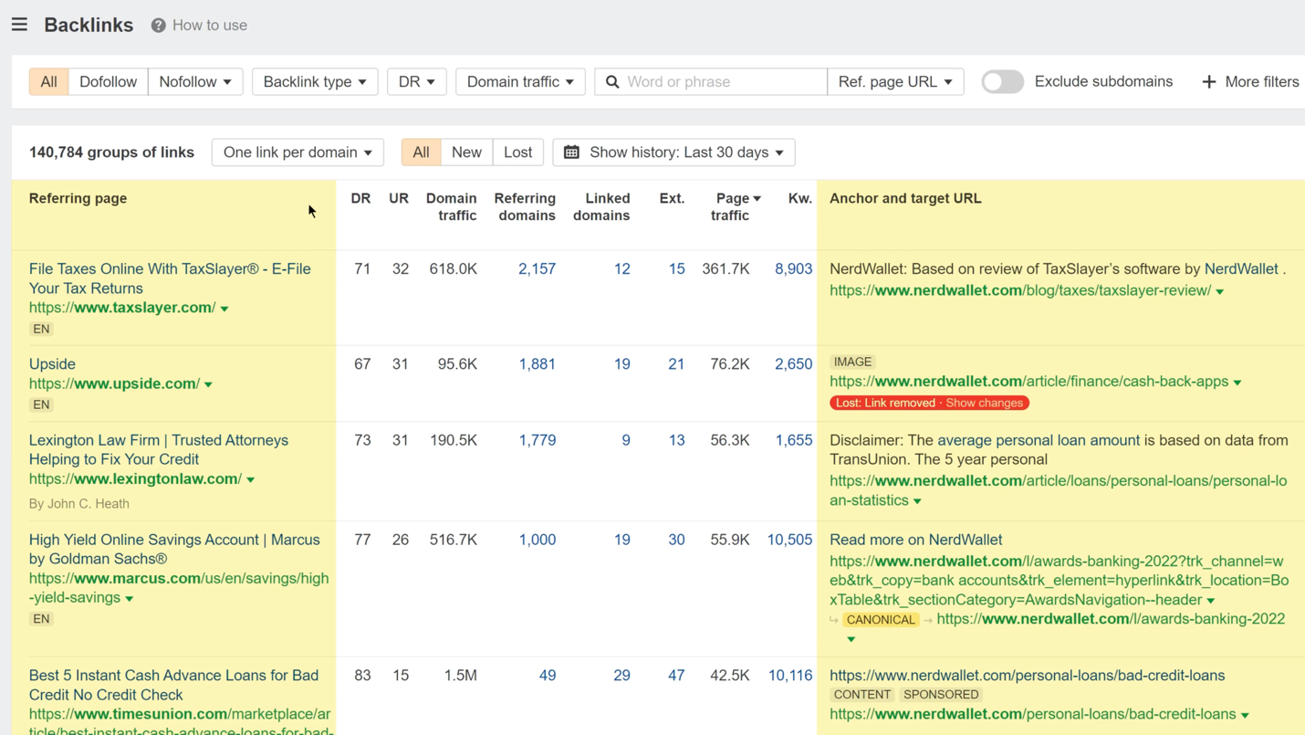Open Show history: Last 30 days dropdown
Image resolution: width=1305 pixels, height=735 pixels.
point(673,152)
